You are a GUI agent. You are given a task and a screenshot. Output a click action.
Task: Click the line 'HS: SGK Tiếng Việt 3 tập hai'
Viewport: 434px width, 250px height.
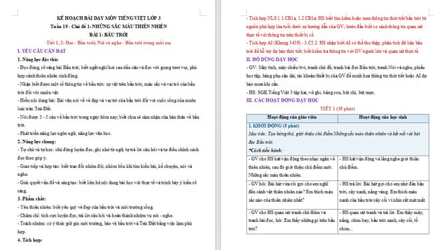pos(310,92)
